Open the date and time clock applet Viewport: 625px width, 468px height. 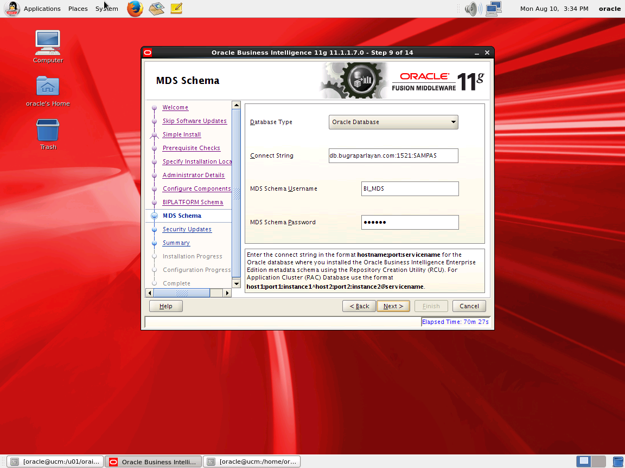554,8
